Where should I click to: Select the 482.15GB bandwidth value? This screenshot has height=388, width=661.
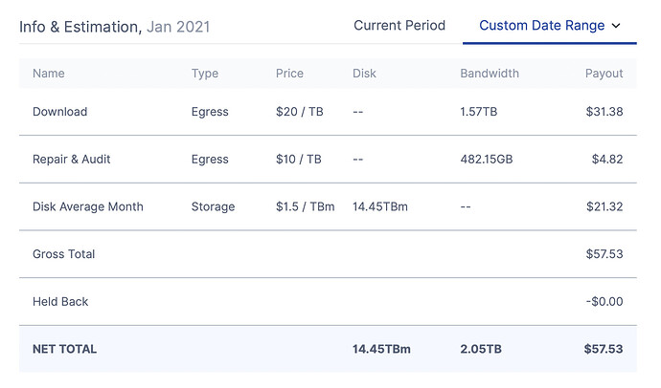pos(487,160)
